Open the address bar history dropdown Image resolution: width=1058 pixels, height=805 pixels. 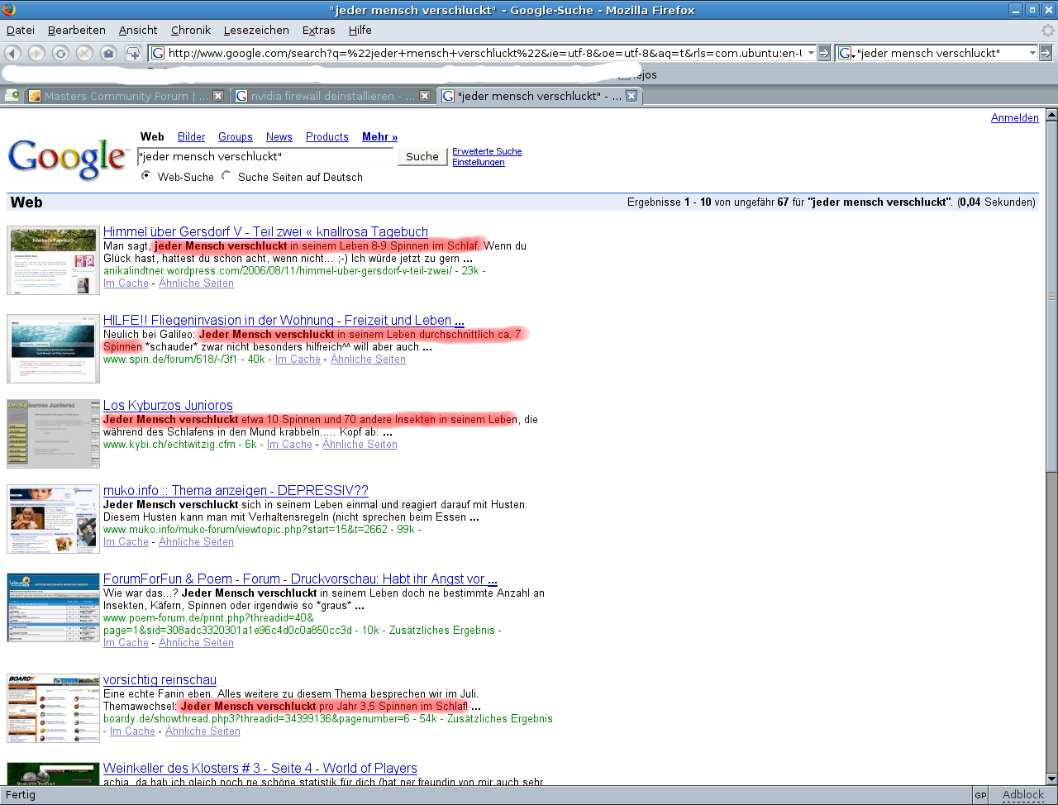(811, 53)
